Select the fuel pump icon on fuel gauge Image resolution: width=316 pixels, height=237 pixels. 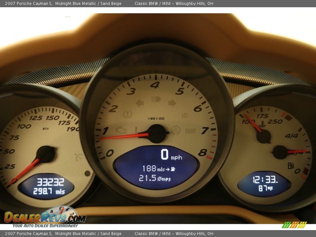(x=290, y=166)
